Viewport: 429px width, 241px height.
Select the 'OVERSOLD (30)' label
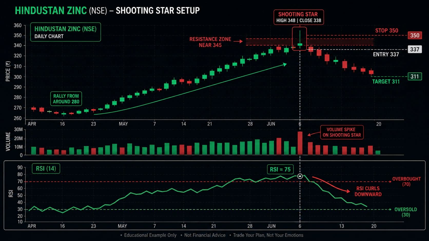pyautogui.click(x=406, y=212)
